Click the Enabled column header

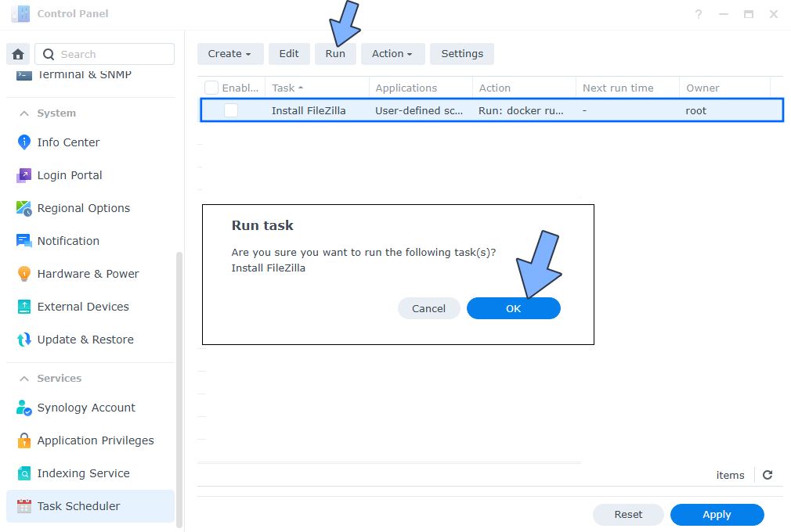coord(240,88)
